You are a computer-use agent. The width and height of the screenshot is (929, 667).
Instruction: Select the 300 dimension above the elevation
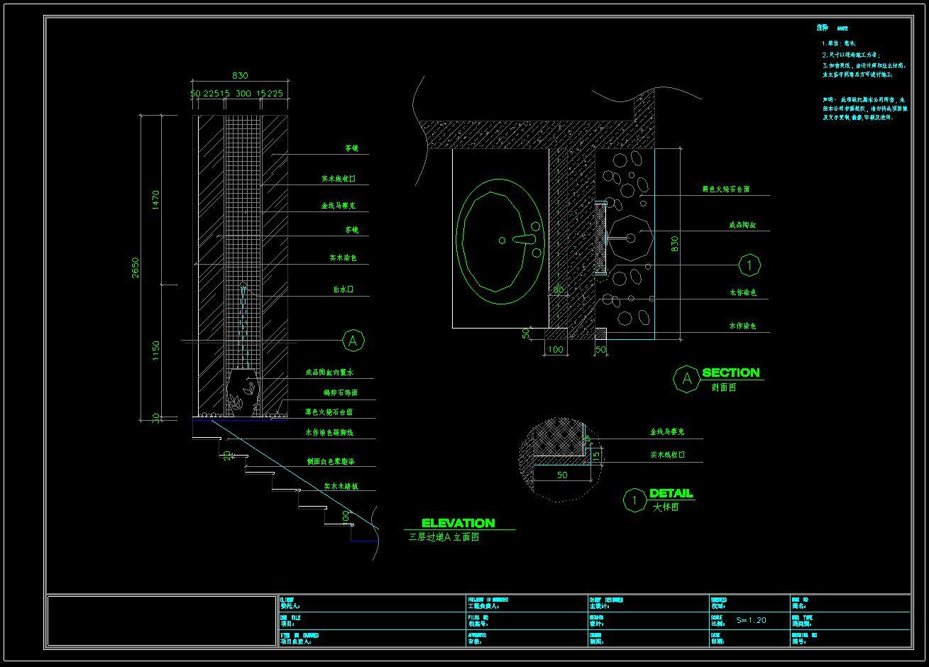(x=243, y=93)
